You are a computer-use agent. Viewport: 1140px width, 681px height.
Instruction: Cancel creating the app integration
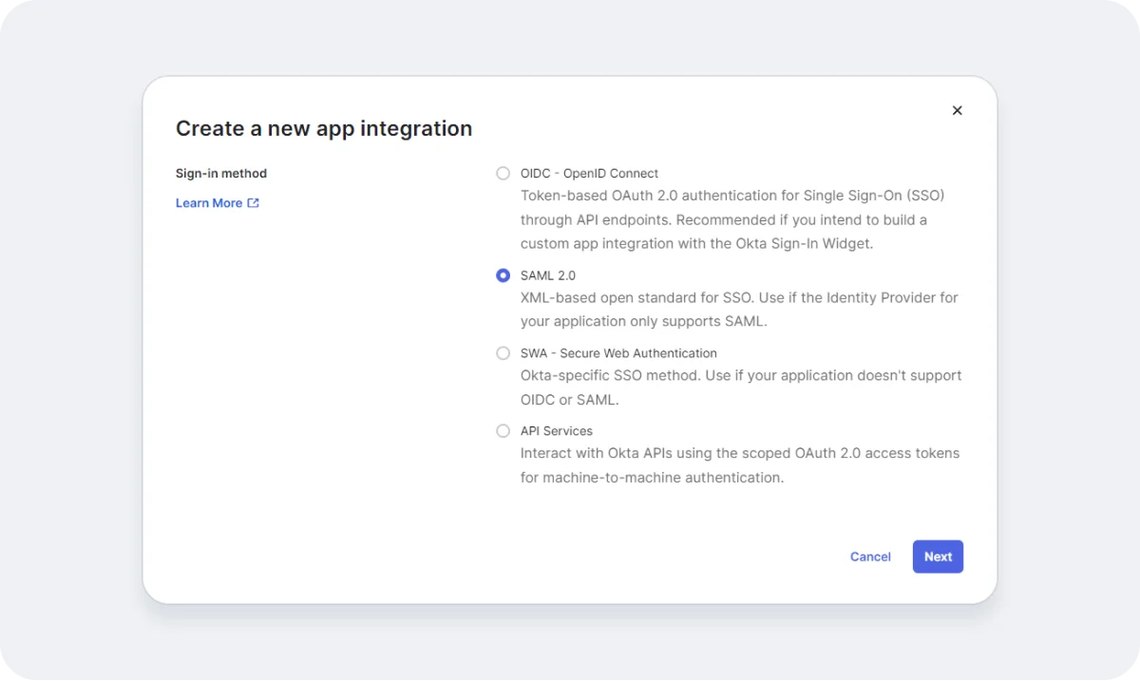click(x=869, y=557)
